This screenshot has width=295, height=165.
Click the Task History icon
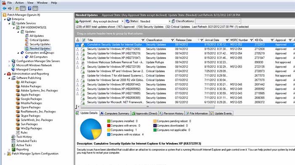point(13,137)
